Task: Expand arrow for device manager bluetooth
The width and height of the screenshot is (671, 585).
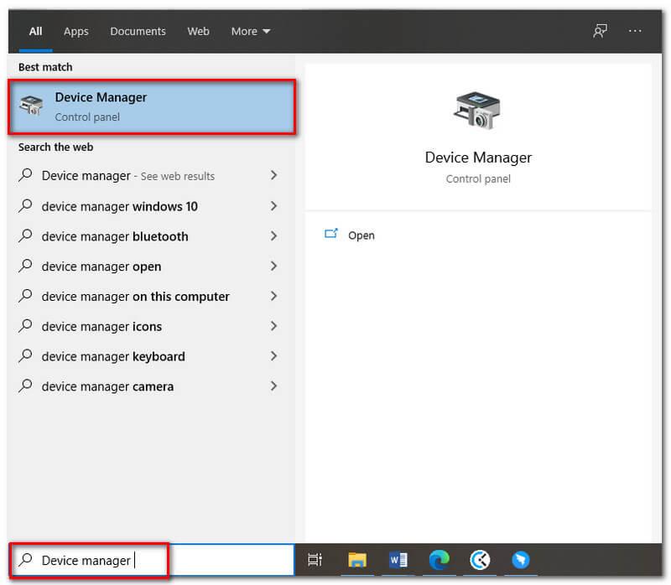Action: click(273, 236)
